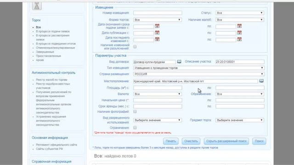Select 'Архив' menu item
294x165 pixels.
[x=40, y=60]
